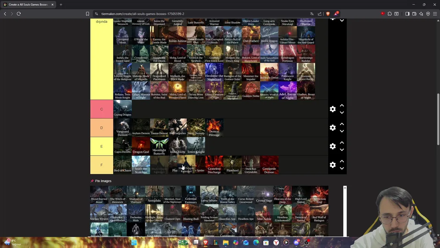The image size is (440, 248).
Task: Select the Demon Firesage image
Action: coord(214,128)
